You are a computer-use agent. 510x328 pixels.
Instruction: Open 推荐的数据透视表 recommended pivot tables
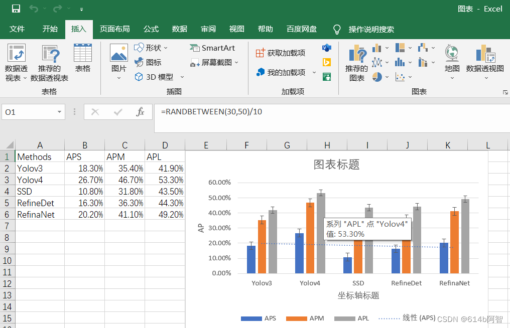click(49, 62)
